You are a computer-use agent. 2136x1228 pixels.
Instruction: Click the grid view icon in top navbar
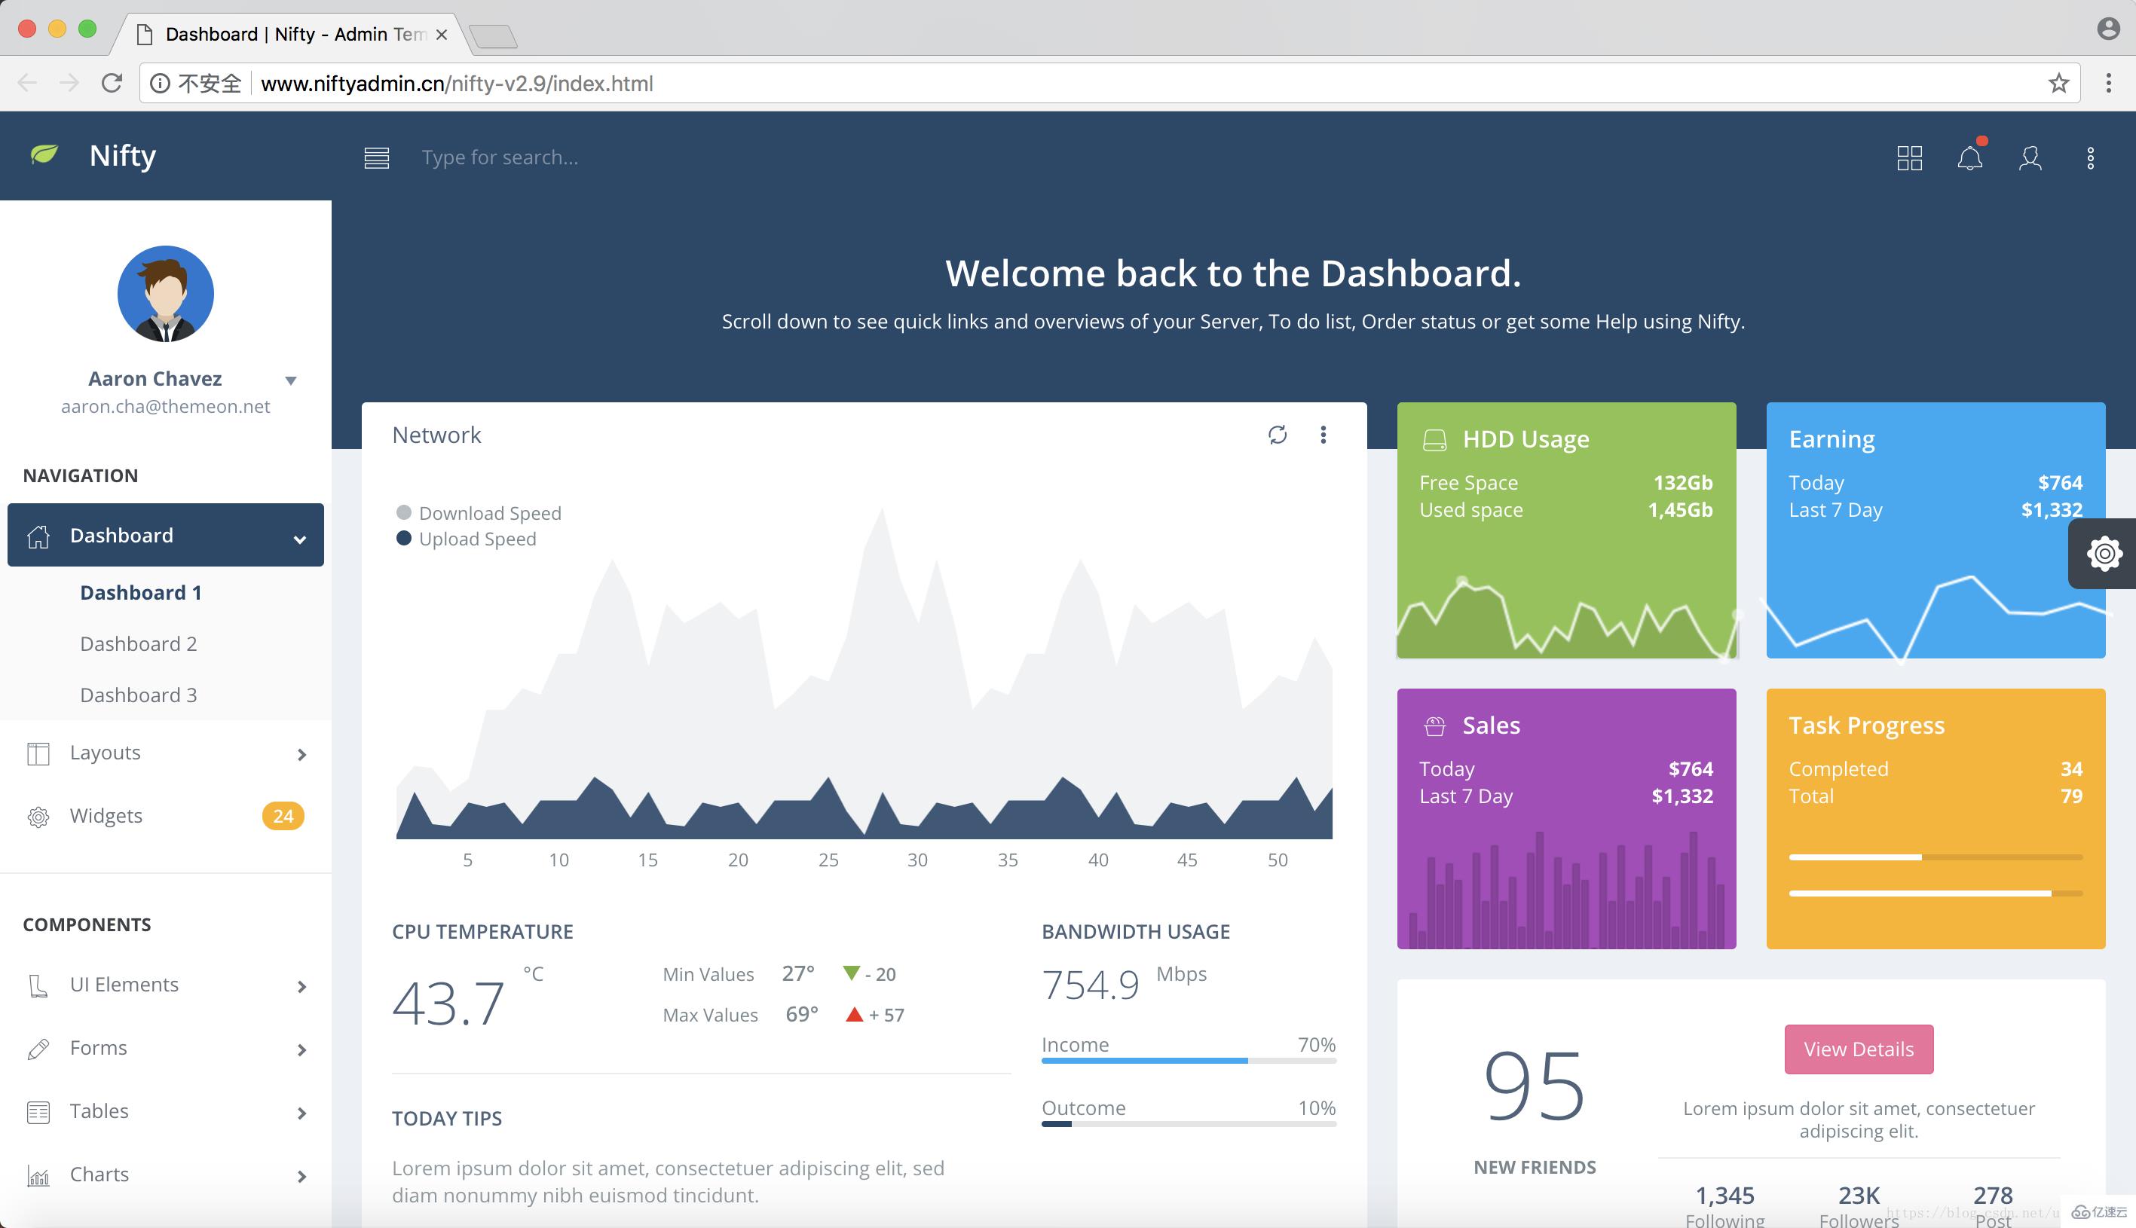[x=1908, y=157]
